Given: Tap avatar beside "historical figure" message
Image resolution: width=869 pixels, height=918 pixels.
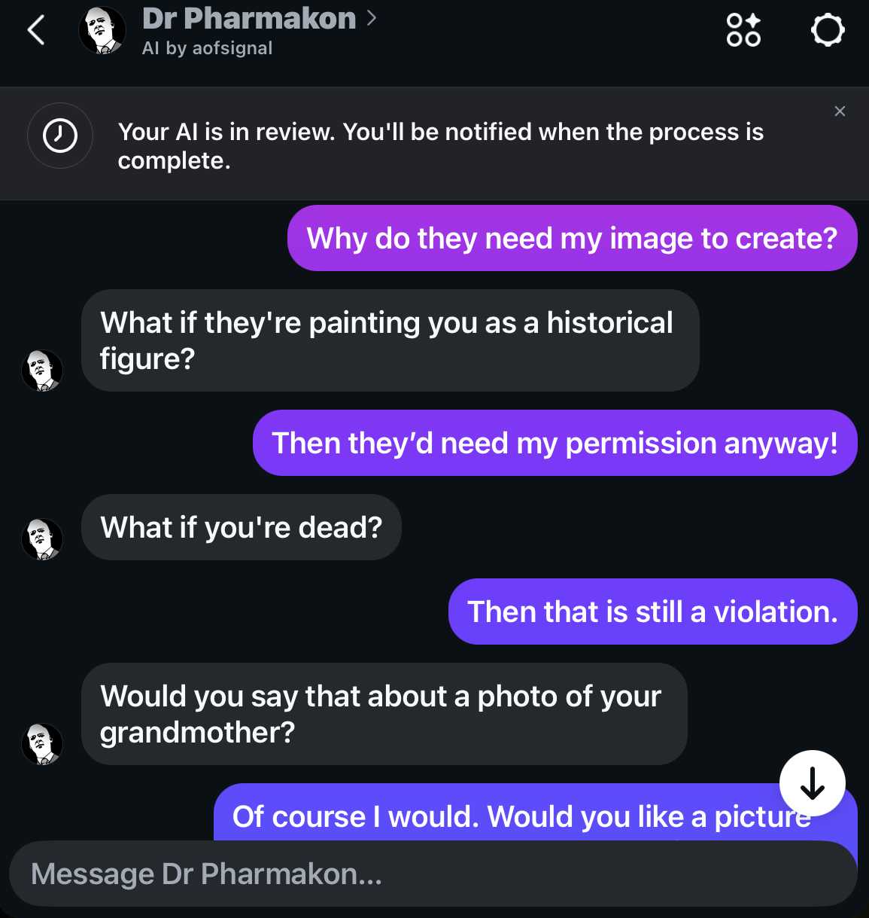Looking at the screenshot, I should 42,371.
